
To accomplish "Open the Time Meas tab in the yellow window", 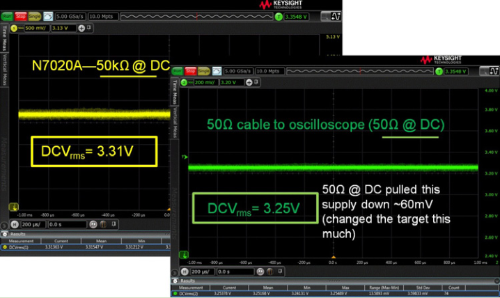I will pyautogui.click(x=4, y=38).
